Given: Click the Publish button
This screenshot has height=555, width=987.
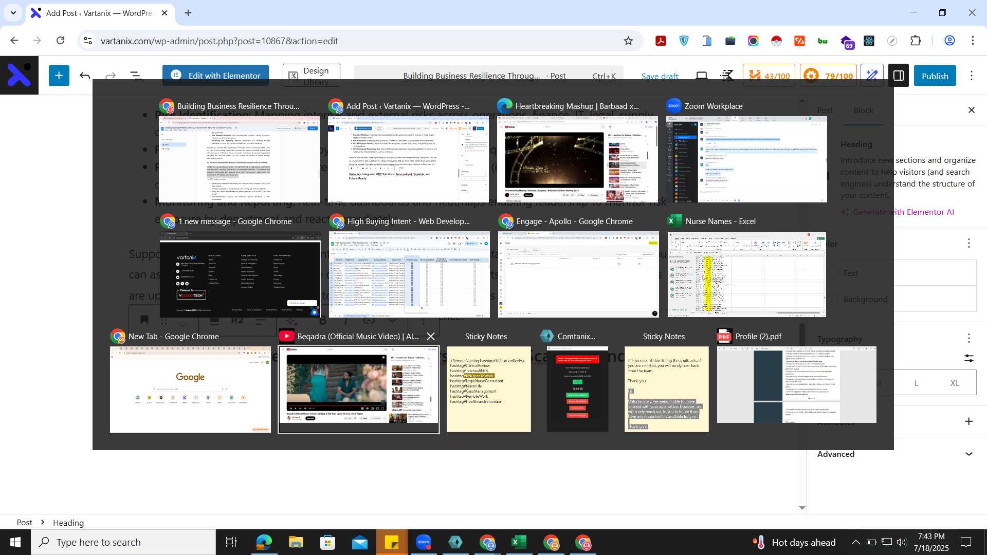Looking at the screenshot, I should click(x=935, y=76).
